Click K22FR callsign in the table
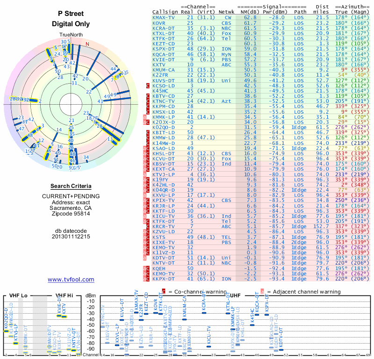The height and width of the screenshot is (359, 374). pyautogui.click(x=160, y=75)
